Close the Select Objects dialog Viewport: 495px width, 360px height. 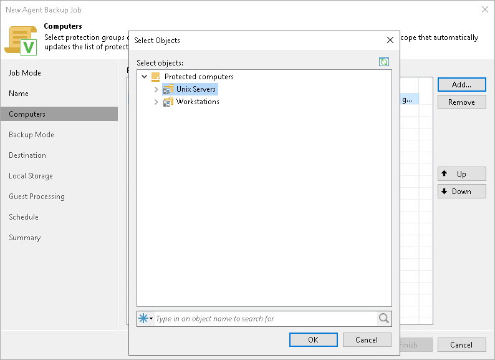point(390,41)
